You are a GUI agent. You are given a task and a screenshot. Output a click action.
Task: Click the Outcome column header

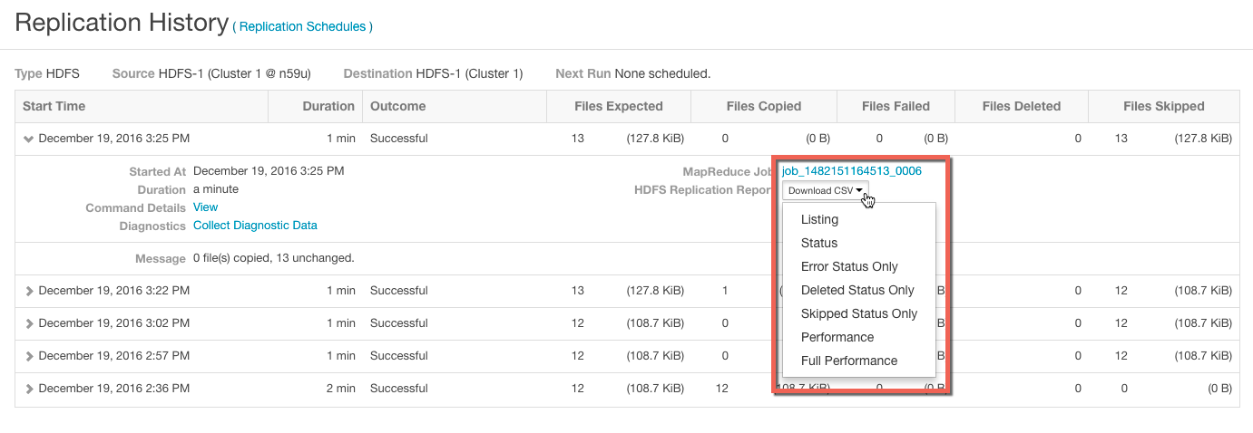pyautogui.click(x=397, y=106)
